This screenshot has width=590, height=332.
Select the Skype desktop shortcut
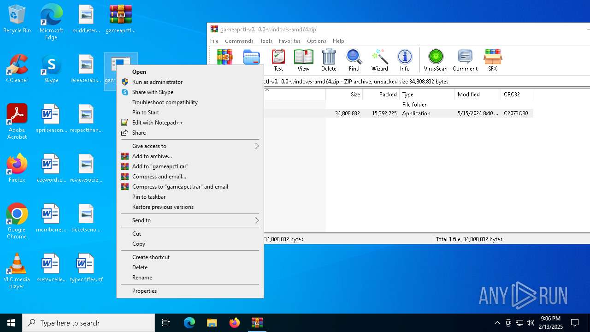(51, 69)
